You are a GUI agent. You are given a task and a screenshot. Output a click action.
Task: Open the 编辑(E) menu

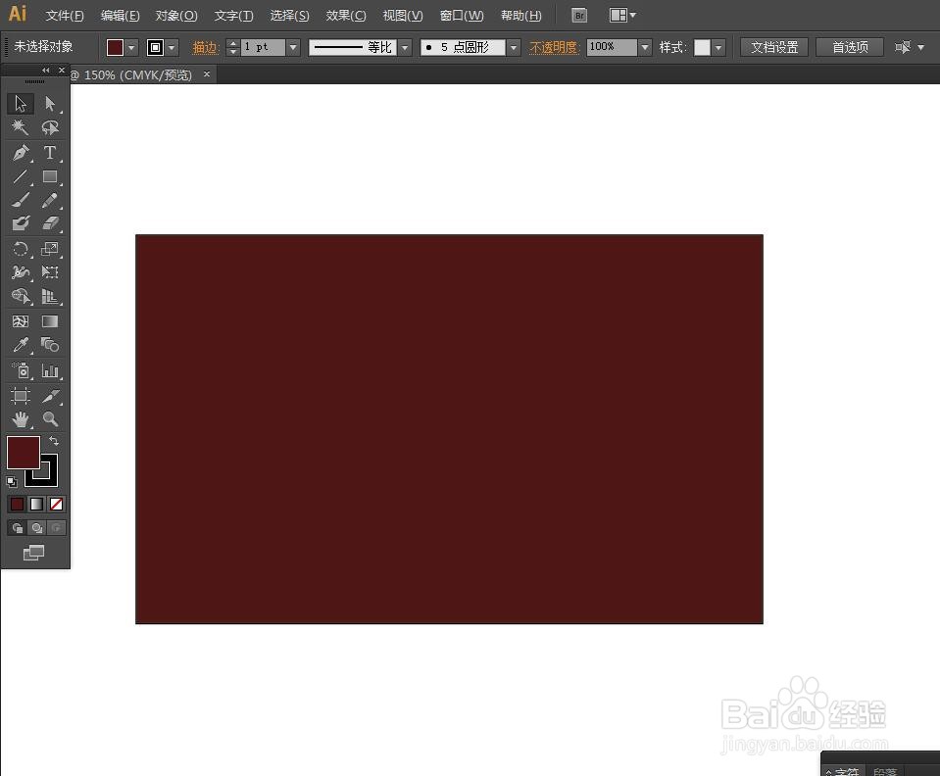click(120, 16)
